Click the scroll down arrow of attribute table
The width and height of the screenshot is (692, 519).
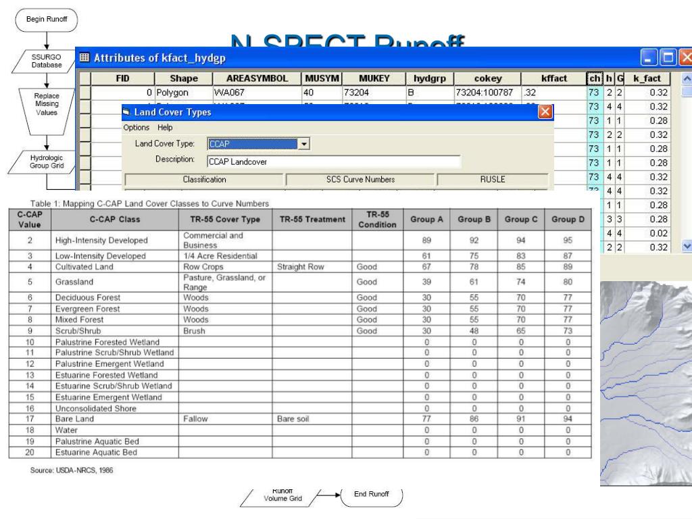coord(687,246)
